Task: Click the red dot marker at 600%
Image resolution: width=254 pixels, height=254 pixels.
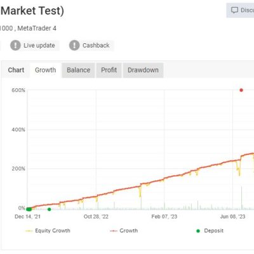Action: click(x=241, y=90)
